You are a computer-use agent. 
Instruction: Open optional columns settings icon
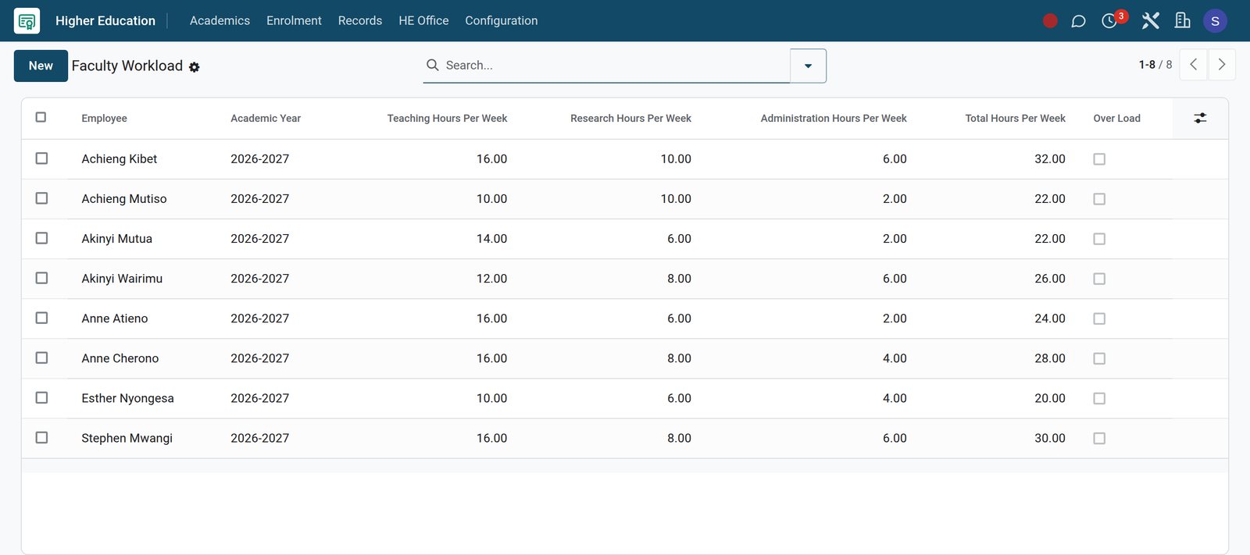point(1200,118)
